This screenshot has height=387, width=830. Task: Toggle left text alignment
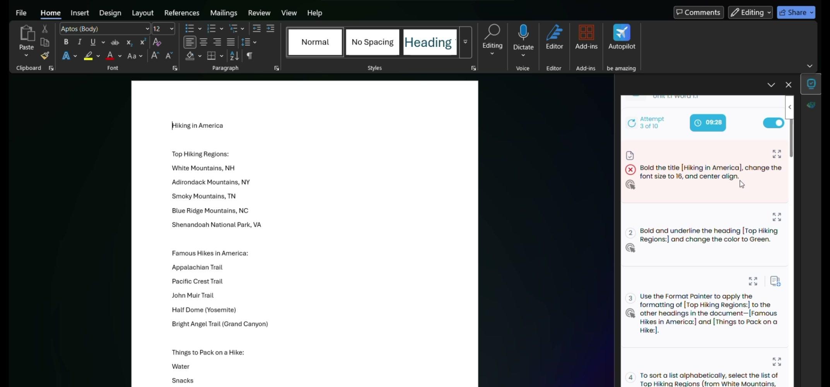tap(190, 42)
